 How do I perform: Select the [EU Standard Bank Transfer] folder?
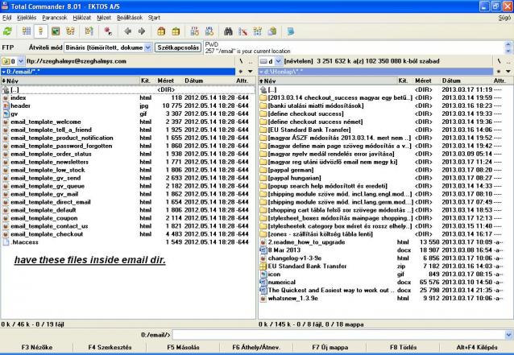point(385,130)
